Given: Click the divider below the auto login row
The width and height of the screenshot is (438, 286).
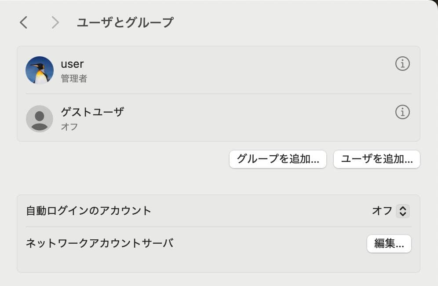Looking at the screenshot, I should [219, 227].
